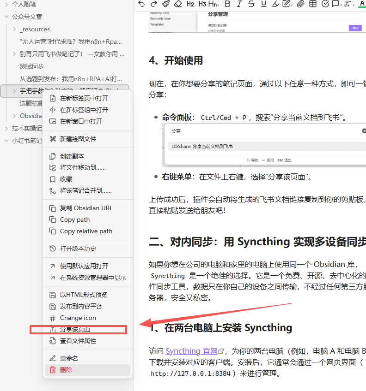Image resolution: width=366 pixels, height=391 pixels.
Task: Select 将文件移动到...... menu entry
Action: click(87, 167)
